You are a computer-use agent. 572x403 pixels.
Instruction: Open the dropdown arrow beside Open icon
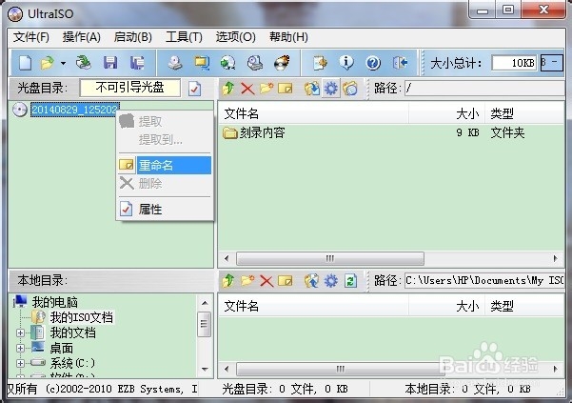tap(63, 63)
